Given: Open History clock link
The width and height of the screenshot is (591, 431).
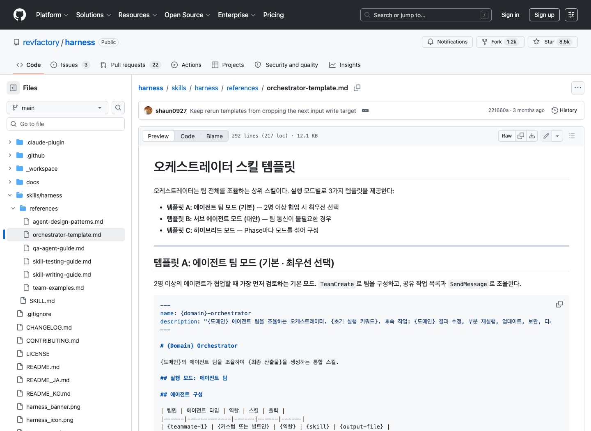Looking at the screenshot, I should pyautogui.click(x=564, y=110).
